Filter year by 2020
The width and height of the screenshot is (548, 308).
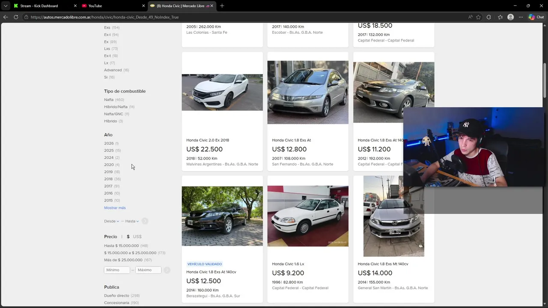click(112, 165)
